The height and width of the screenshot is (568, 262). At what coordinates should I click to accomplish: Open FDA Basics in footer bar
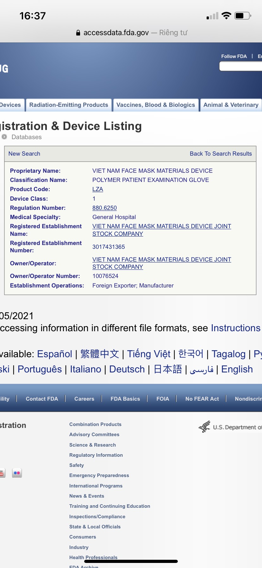point(125,399)
